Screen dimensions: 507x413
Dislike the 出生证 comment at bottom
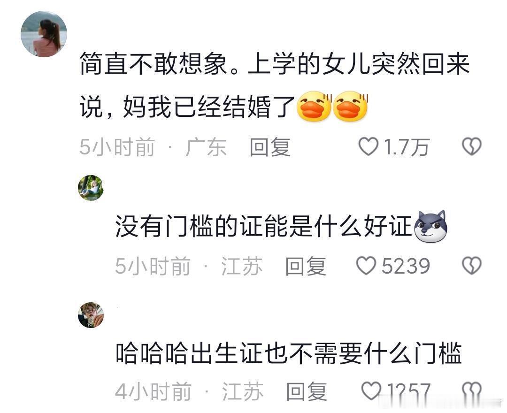pyautogui.click(x=472, y=391)
